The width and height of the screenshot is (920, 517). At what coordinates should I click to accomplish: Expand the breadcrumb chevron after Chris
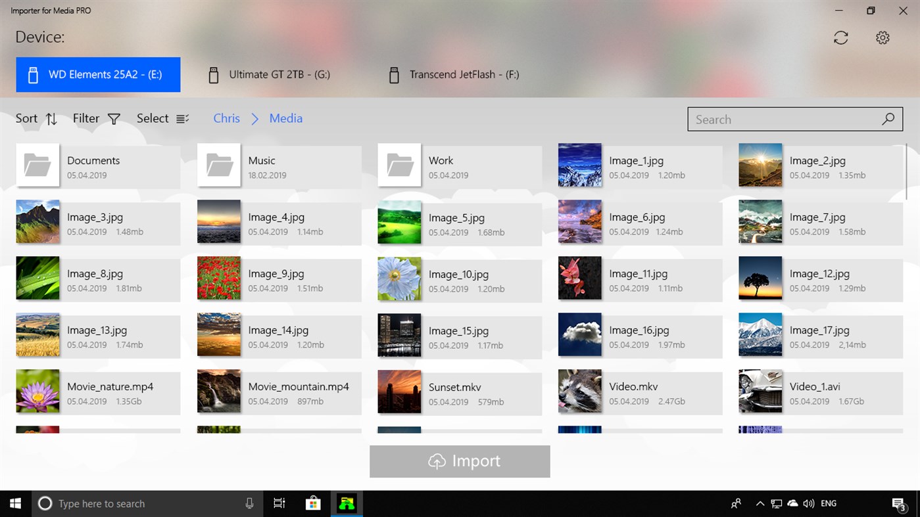click(x=254, y=119)
